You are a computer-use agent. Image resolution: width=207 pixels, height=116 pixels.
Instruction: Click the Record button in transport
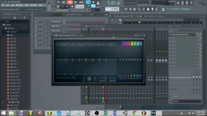[72, 6]
